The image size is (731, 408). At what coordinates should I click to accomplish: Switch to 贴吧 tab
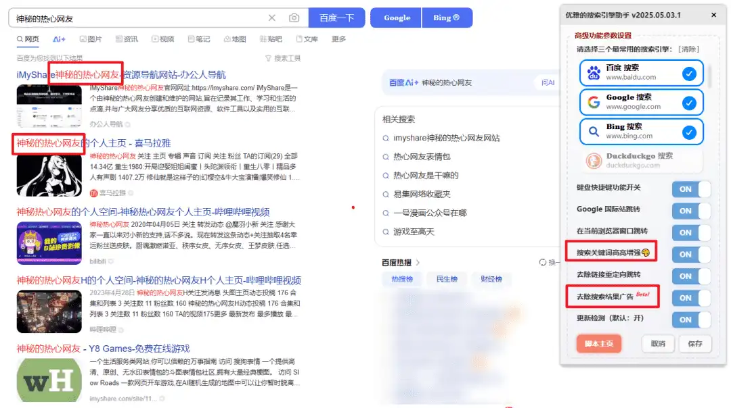(271, 39)
